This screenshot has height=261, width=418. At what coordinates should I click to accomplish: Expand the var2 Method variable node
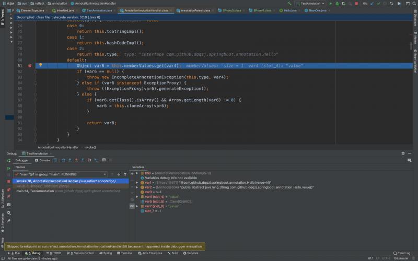click(137, 187)
